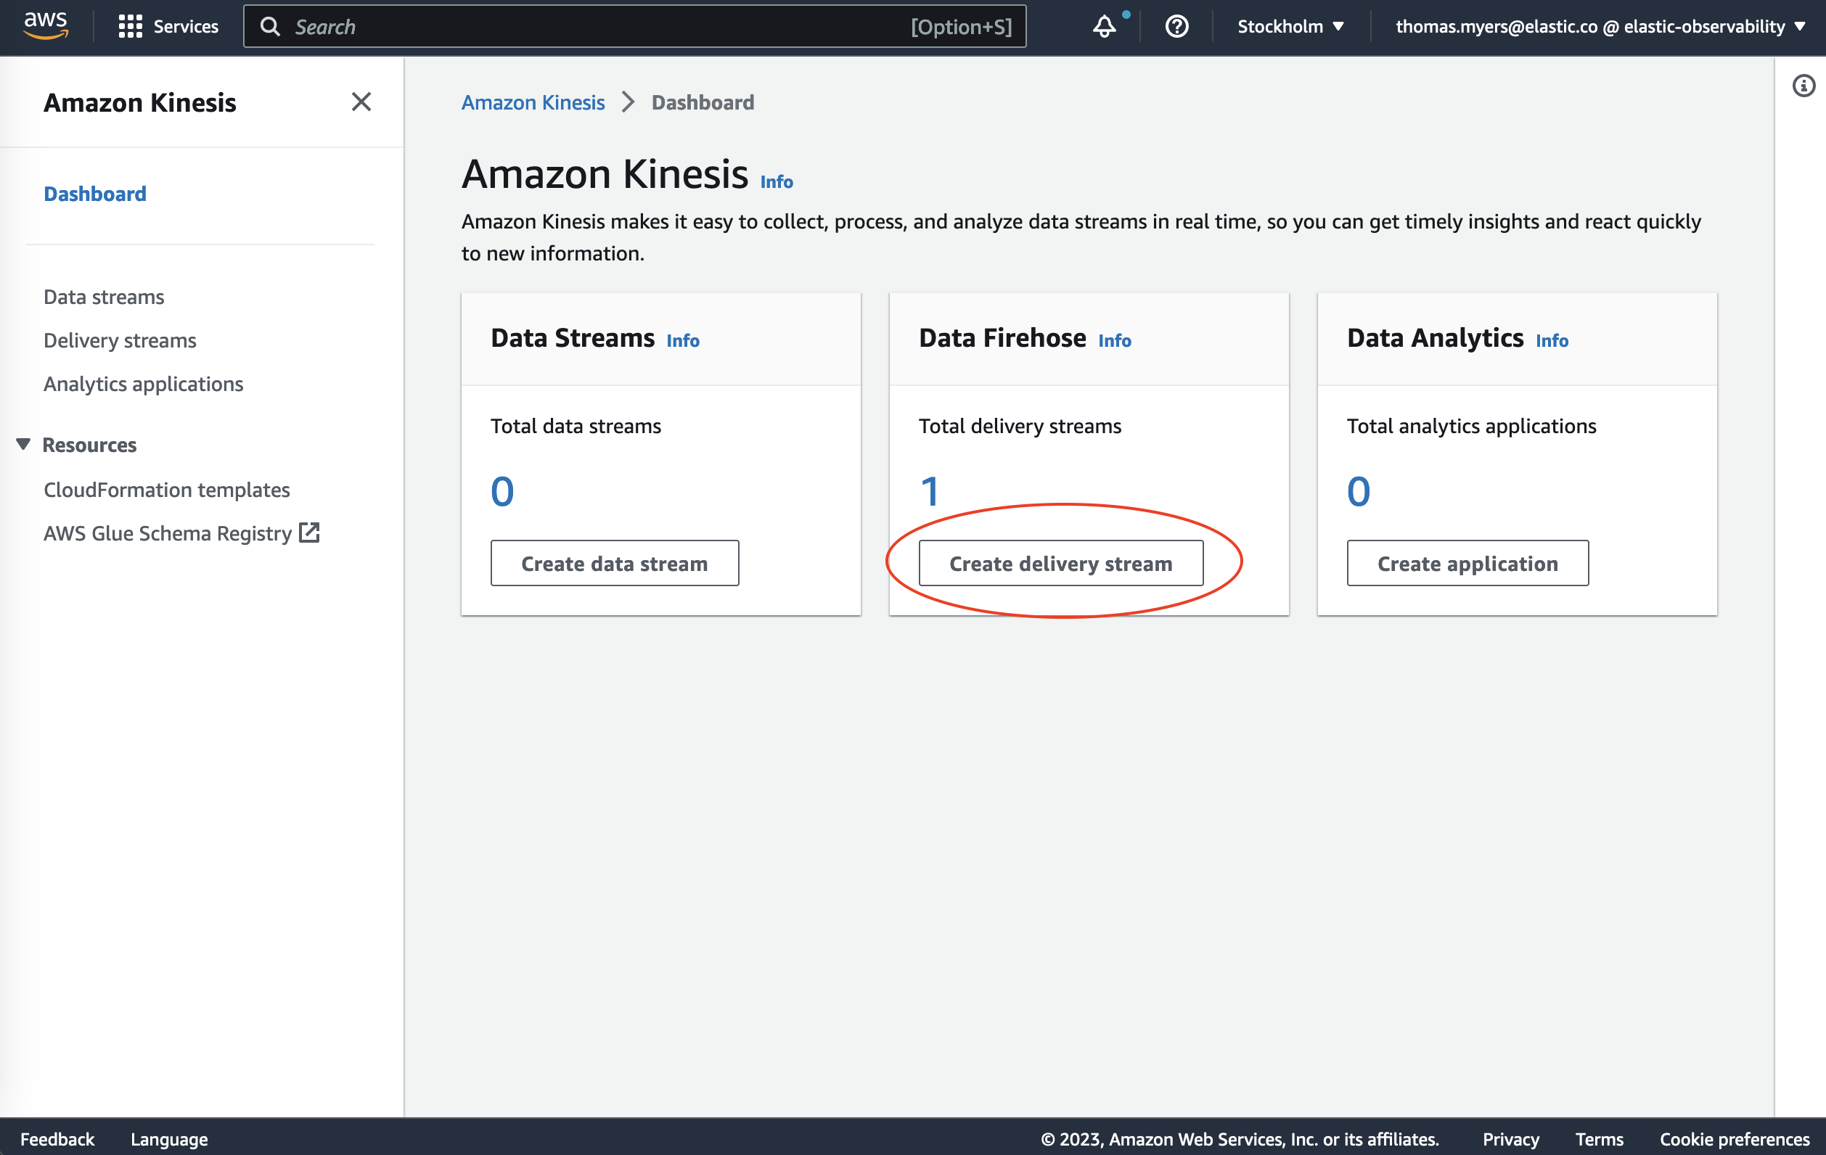Click the Dashboard navigation item

click(x=94, y=193)
